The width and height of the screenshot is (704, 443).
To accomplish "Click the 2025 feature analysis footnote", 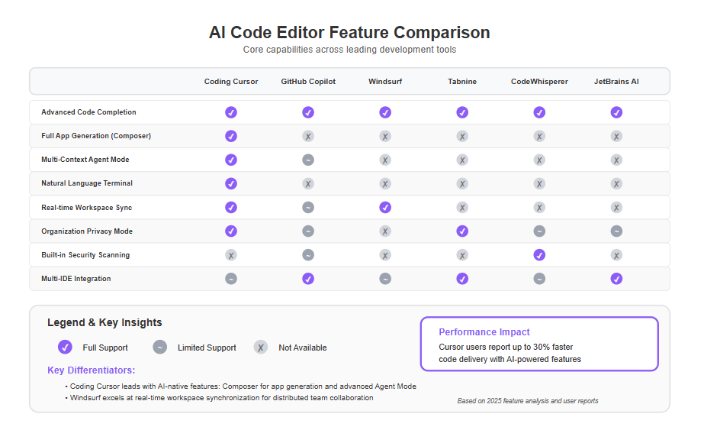I will 528,401.
